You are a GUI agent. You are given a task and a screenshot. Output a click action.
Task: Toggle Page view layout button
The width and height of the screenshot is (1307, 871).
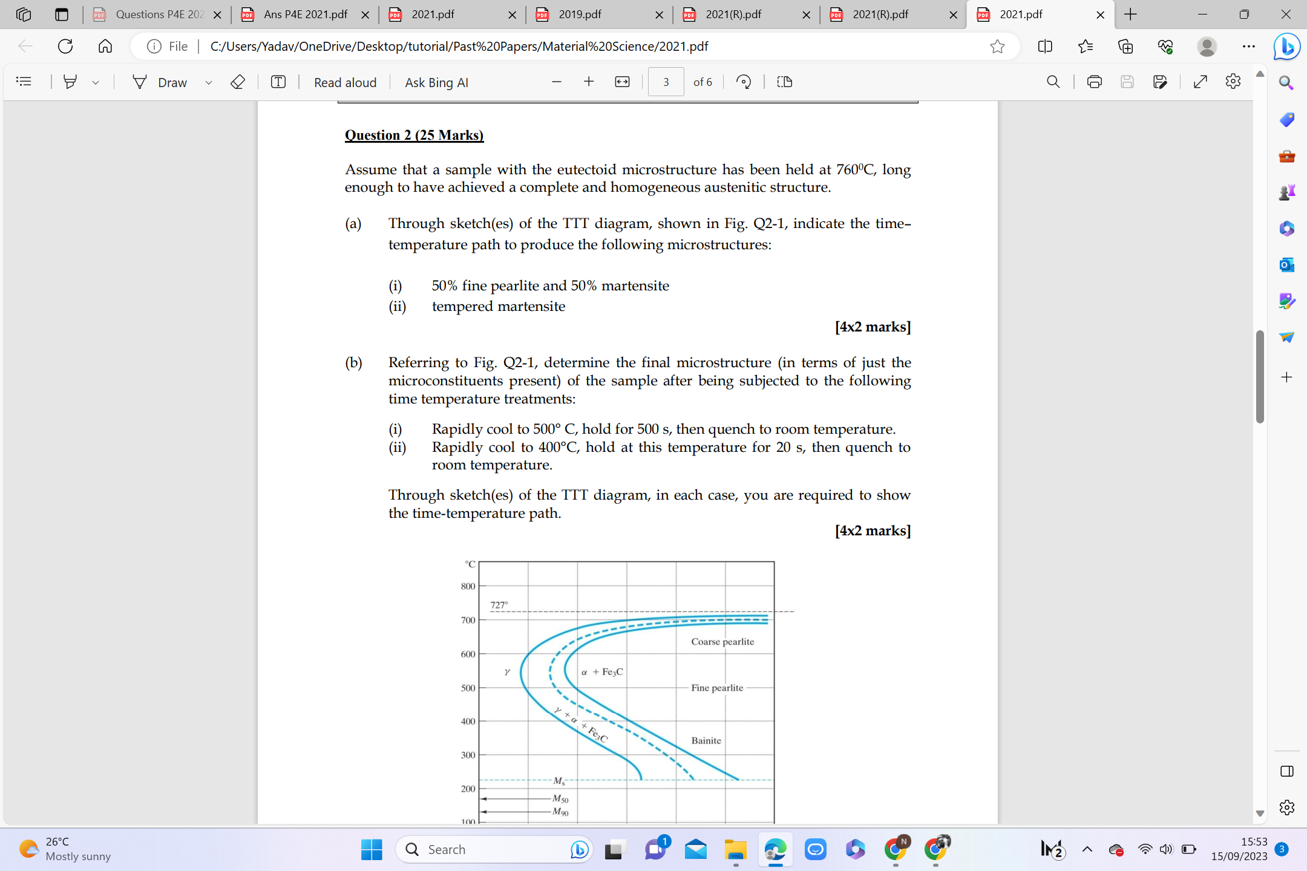785,82
